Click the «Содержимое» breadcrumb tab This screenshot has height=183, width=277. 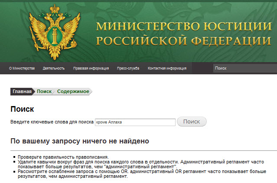tap(73, 92)
